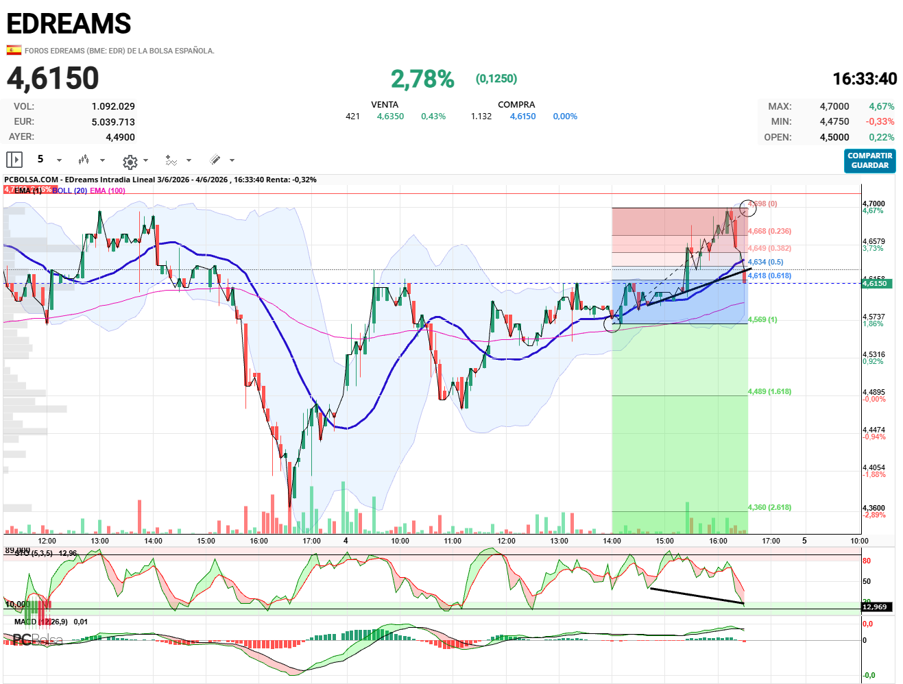Click the 16:33:40 clock time
Viewport: 903px width, 684px height.
[865, 79]
